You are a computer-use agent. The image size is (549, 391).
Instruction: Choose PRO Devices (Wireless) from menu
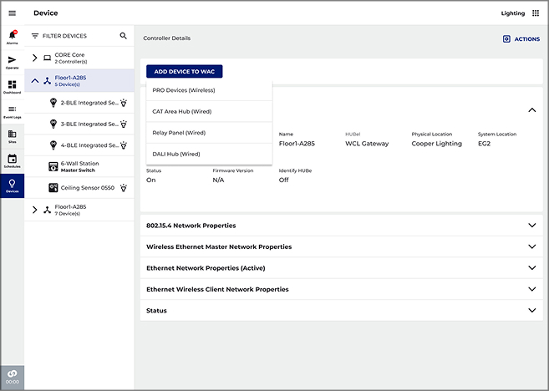209,90
